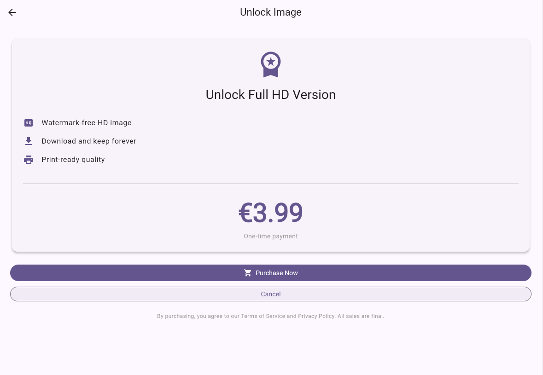Click the Print-ready quality feature

coord(73,160)
